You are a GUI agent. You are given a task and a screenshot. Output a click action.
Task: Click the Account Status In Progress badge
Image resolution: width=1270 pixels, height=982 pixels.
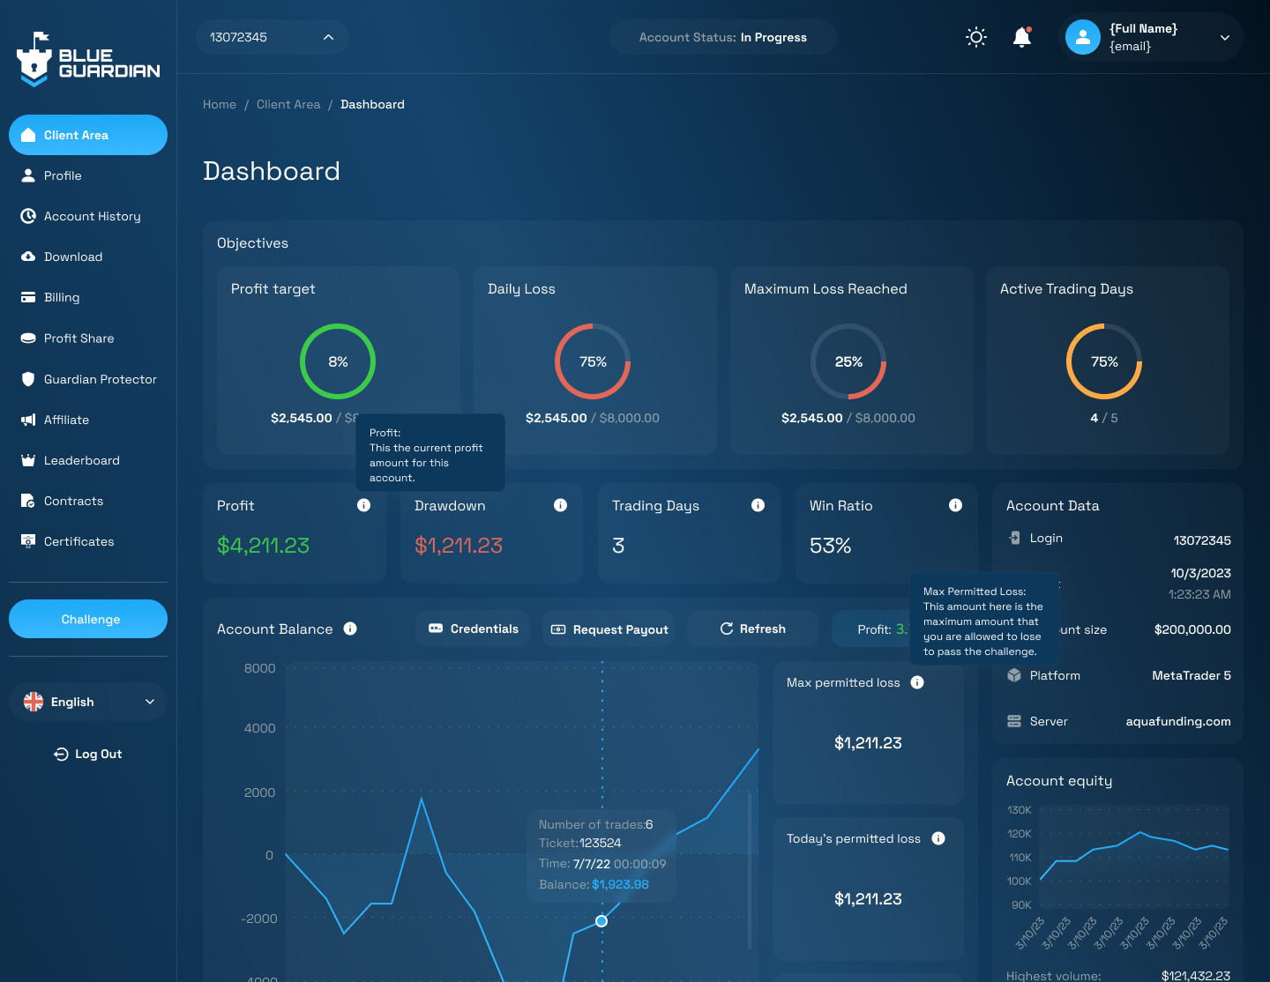(723, 37)
